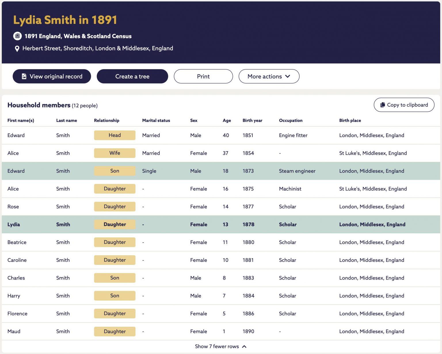Click the 1891 England, Wales & Scotland Census title
442x354 pixels.
(x=78, y=36)
